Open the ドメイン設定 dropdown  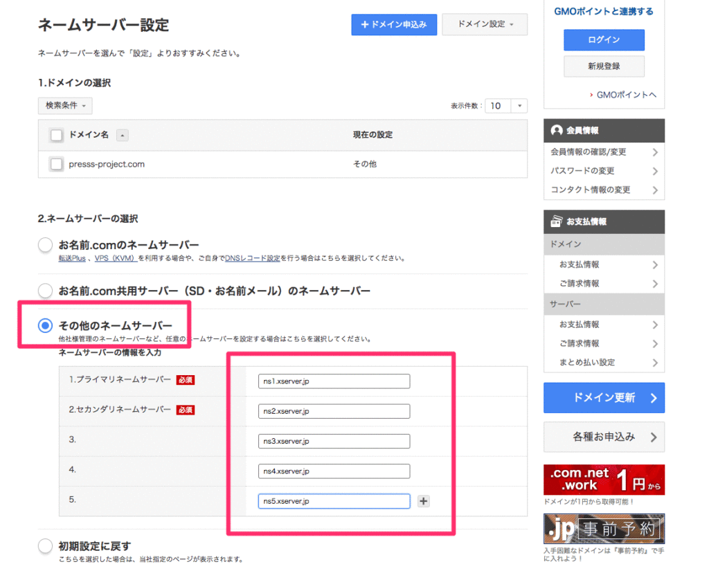485,24
